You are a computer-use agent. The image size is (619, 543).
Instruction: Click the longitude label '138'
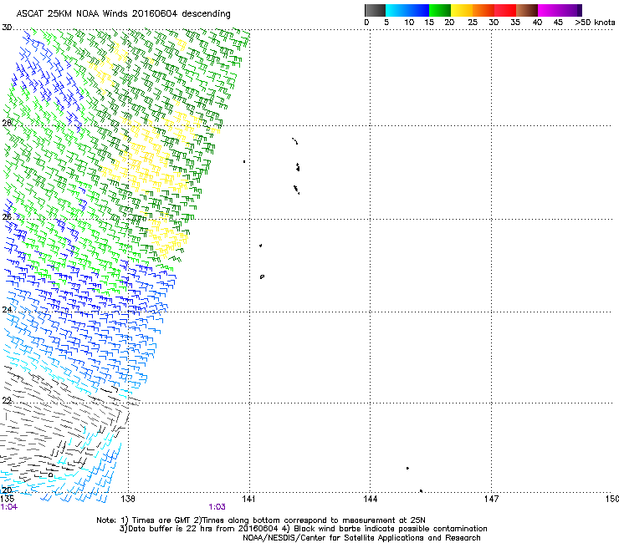(x=128, y=499)
